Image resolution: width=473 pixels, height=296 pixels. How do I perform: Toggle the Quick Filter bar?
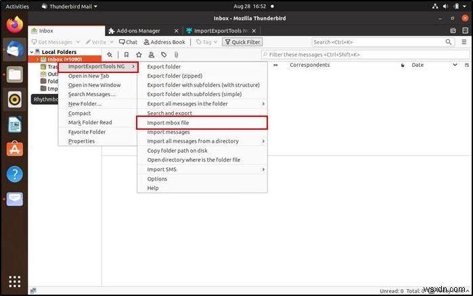[x=242, y=42]
